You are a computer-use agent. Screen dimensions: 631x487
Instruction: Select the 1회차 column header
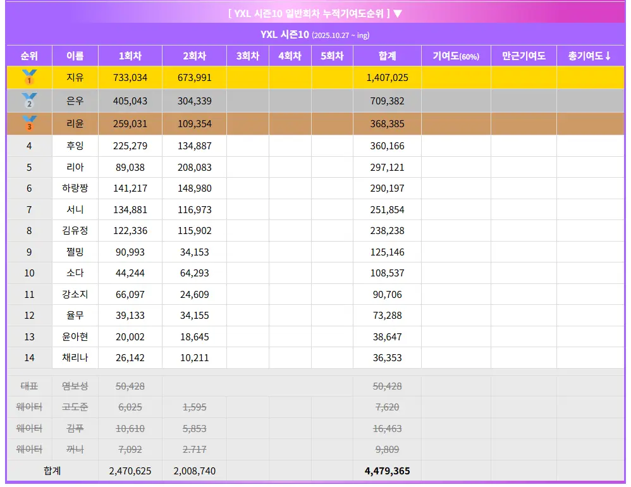(130, 56)
